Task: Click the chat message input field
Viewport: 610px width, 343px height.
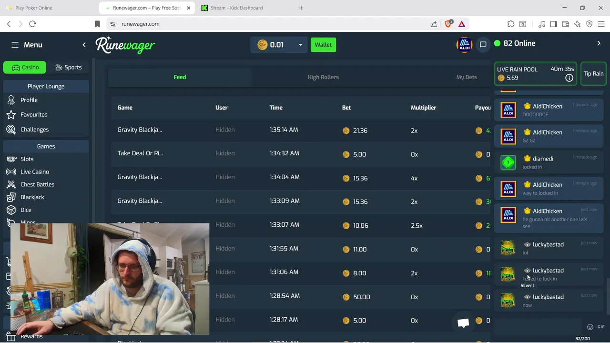Action: [x=539, y=326]
